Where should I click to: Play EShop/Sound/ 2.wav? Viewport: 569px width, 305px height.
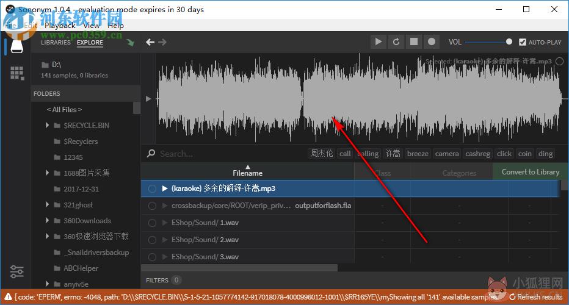pyautogui.click(x=164, y=240)
